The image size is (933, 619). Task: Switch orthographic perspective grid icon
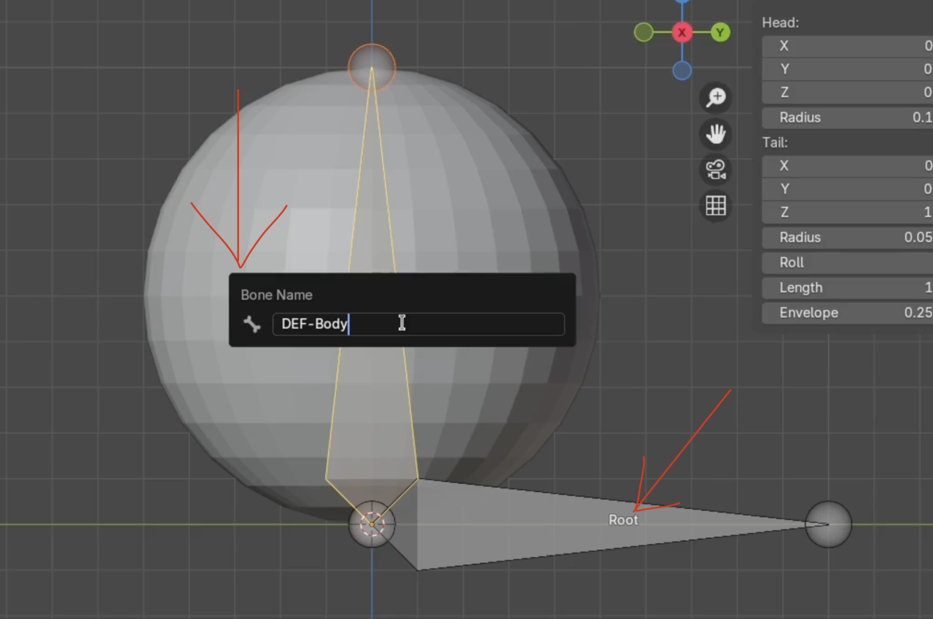tap(716, 206)
